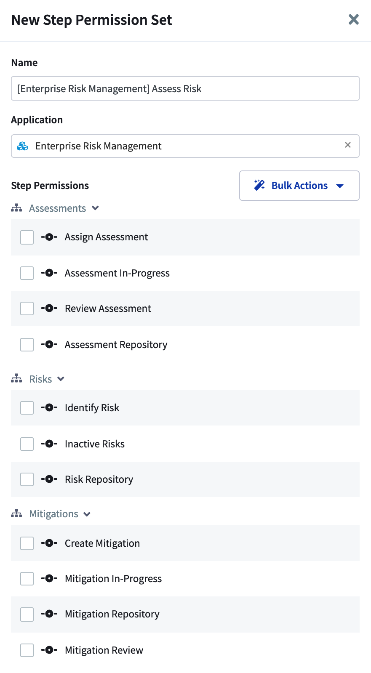Click the workflow hierarchy icon beside Assessments
This screenshot has width=371, height=673.
coord(16,207)
